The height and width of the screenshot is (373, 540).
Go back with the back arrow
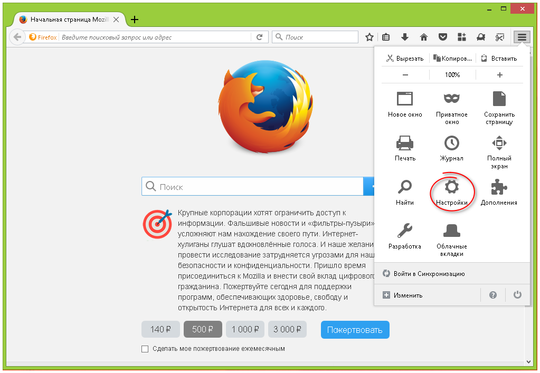pyautogui.click(x=17, y=37)
